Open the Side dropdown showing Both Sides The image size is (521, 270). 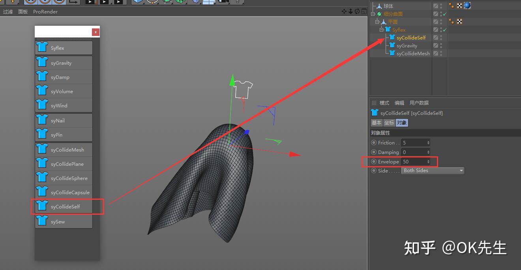[432, 171]
